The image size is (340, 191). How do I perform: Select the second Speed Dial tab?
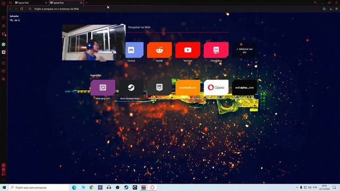point(66,3)
